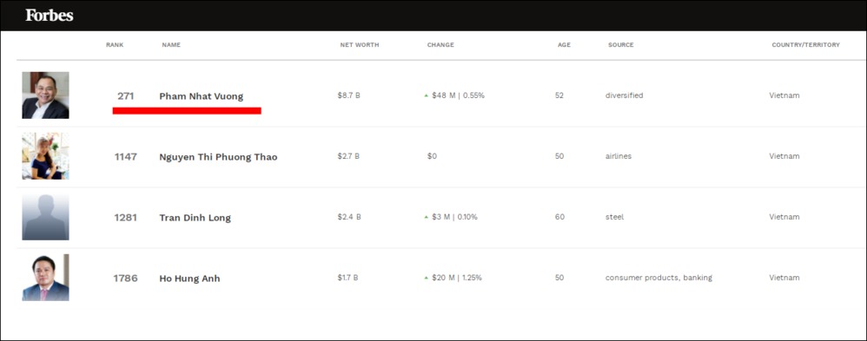The height and width of the screenshot is (341, 867).
Task: Click the COUNTRY/TERRITORY column header
Action: [x=805, y=45]
